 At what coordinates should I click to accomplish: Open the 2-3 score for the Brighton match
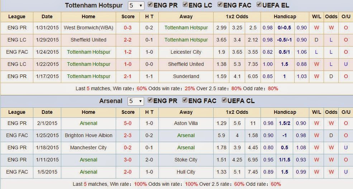128,135
